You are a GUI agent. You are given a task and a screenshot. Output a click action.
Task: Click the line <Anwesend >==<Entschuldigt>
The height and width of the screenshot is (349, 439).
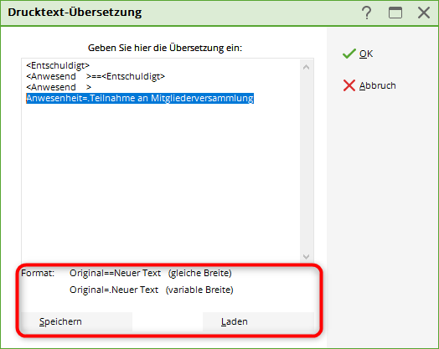click(x=96, y=76)
